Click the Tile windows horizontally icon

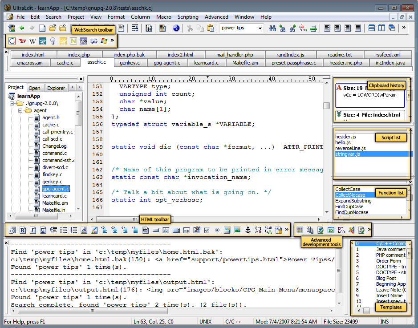371,28
